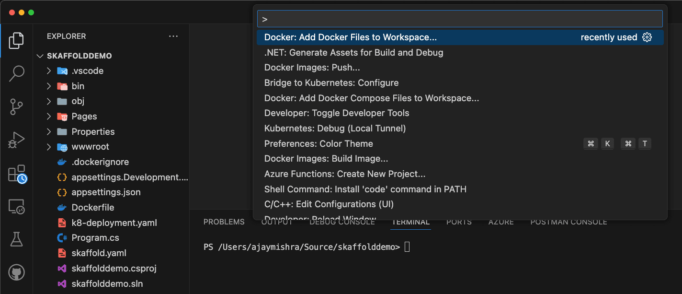This screenshot has width=682, height=294.
Task: Expand the .vscode folder chevron
Action: [48, 71]
